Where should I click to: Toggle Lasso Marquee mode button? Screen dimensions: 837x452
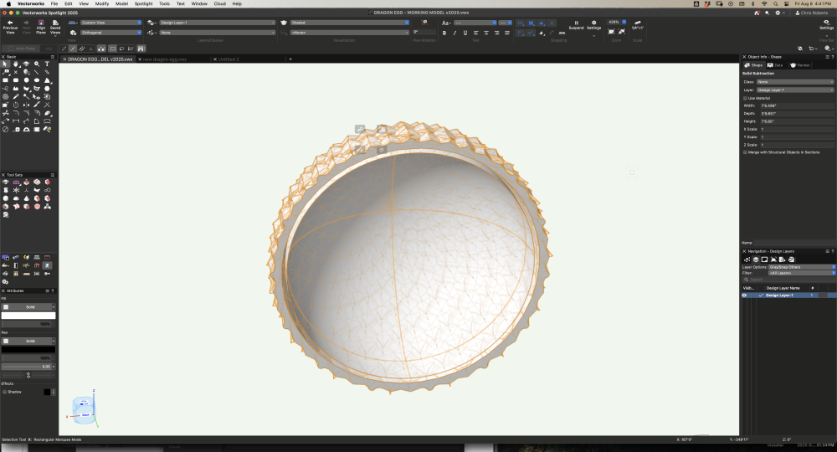pyautogui.click(x=121, y=49)
